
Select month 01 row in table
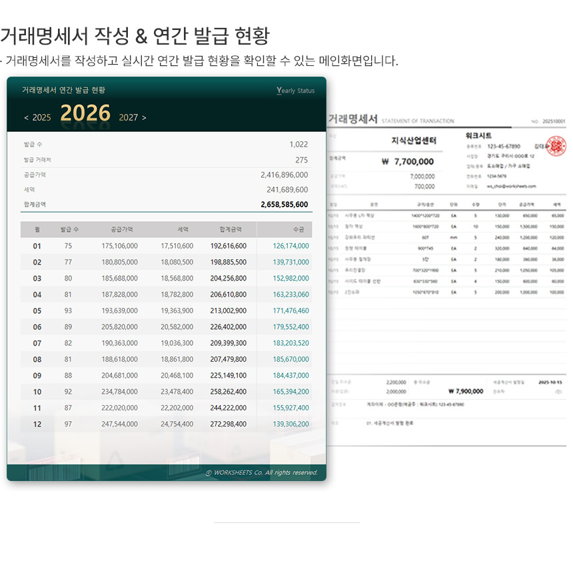click(x=37, y=246)
